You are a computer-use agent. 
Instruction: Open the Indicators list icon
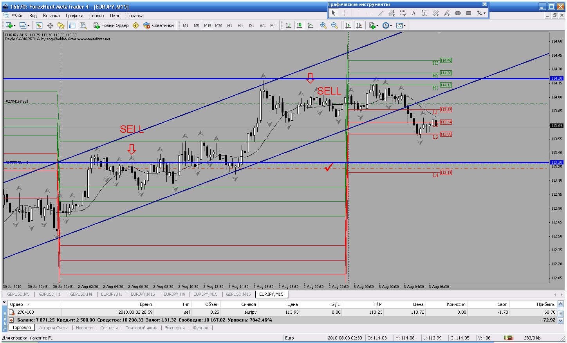click(x=372, y=25)
